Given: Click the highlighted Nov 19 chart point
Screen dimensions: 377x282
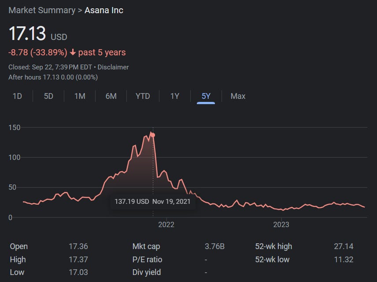Looking at the screenshot, I should [x=153, y=135].
